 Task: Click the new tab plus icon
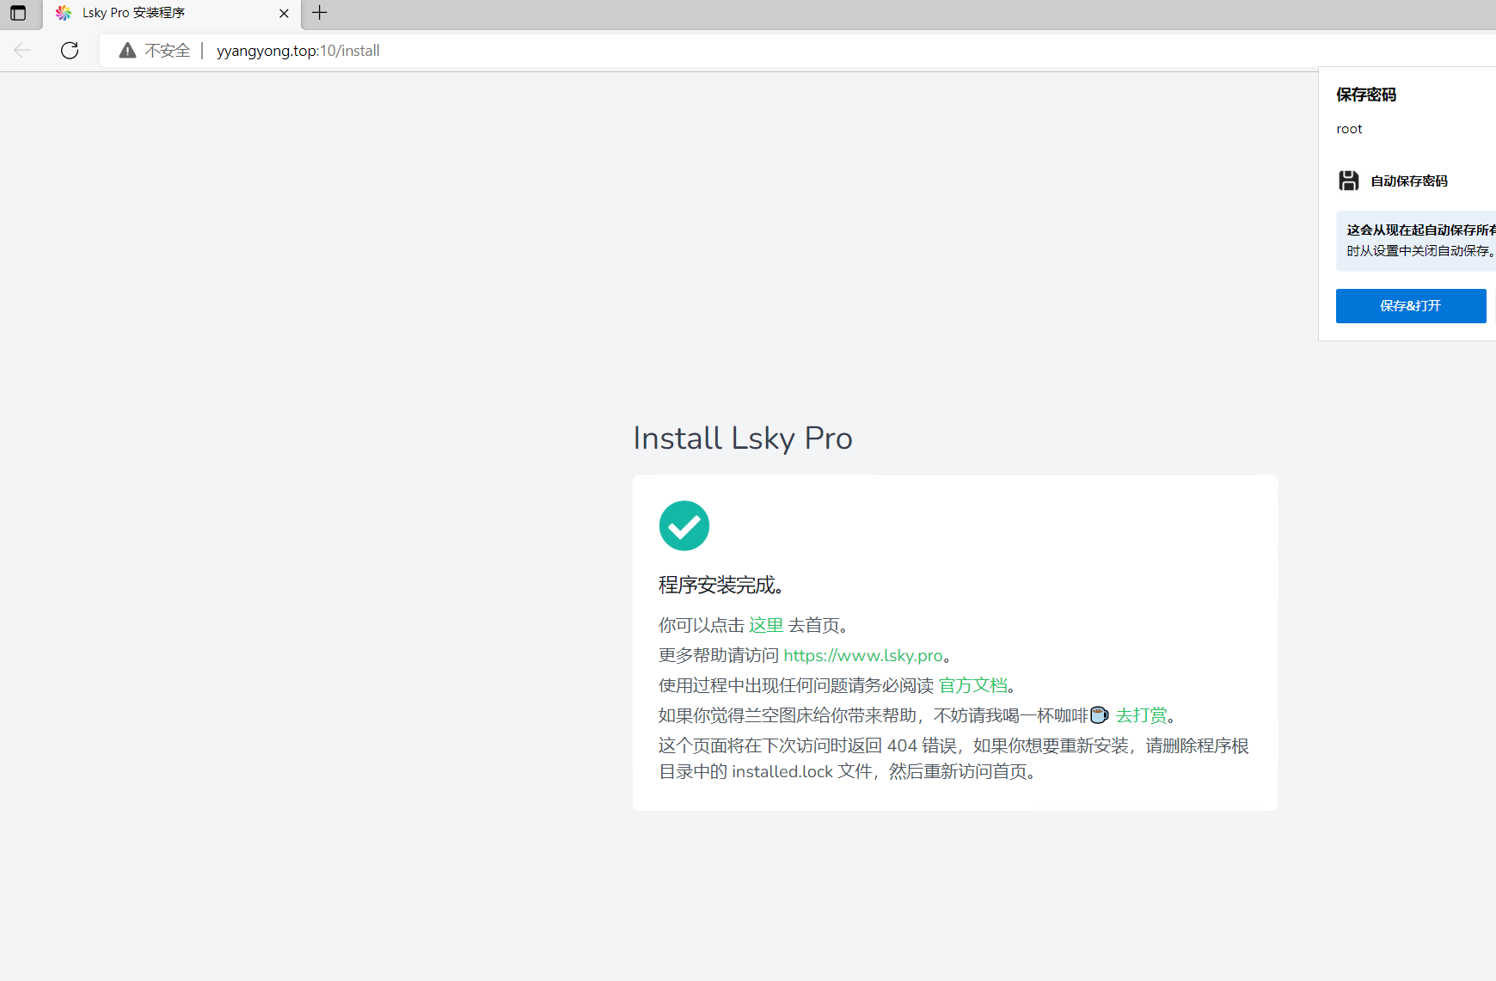[x=319, y=13]
